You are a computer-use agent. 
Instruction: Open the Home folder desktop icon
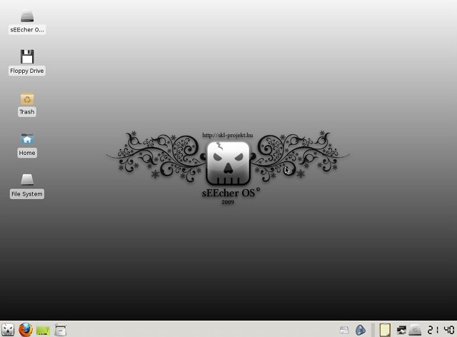27,139
